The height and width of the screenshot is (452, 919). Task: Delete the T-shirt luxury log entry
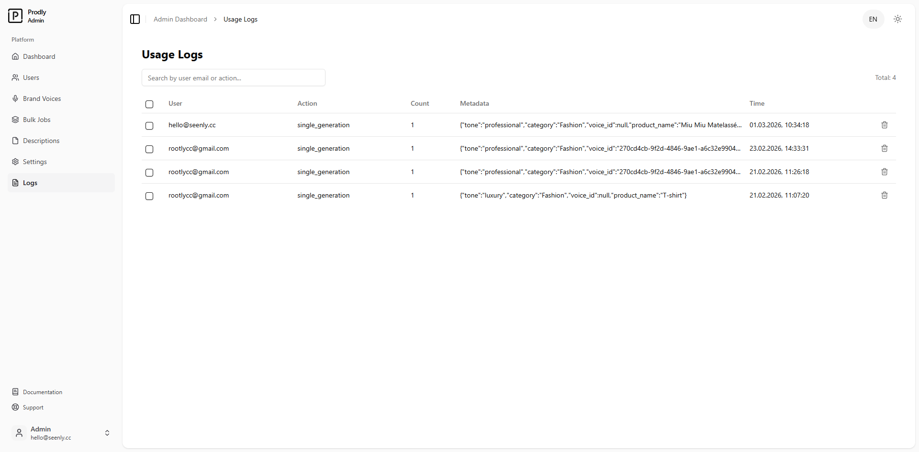884,195
